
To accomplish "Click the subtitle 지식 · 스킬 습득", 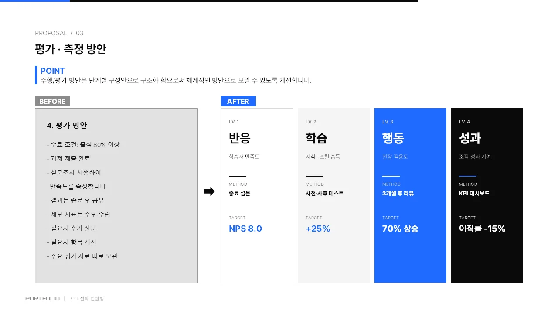I will (x=323, y=157).
